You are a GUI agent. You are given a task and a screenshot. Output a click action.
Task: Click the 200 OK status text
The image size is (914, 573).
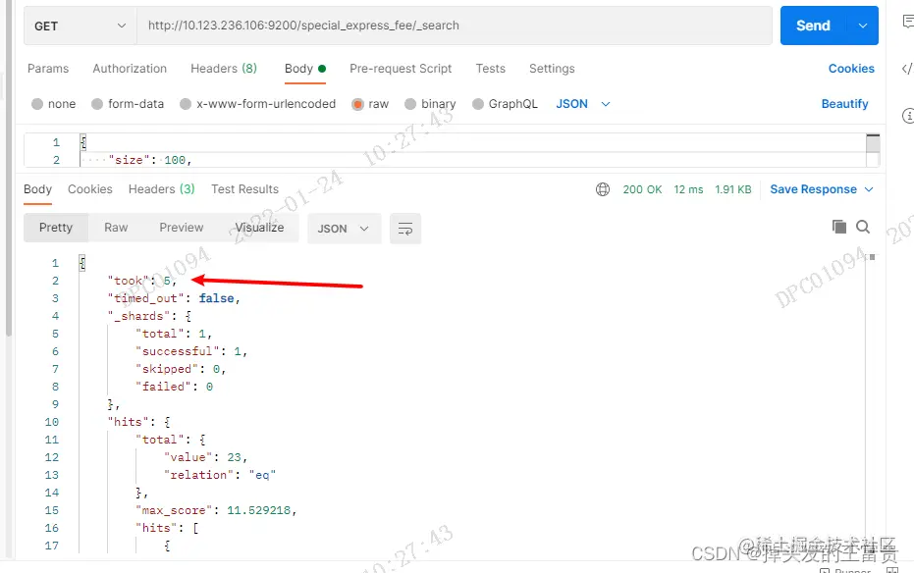pos(642,189)
